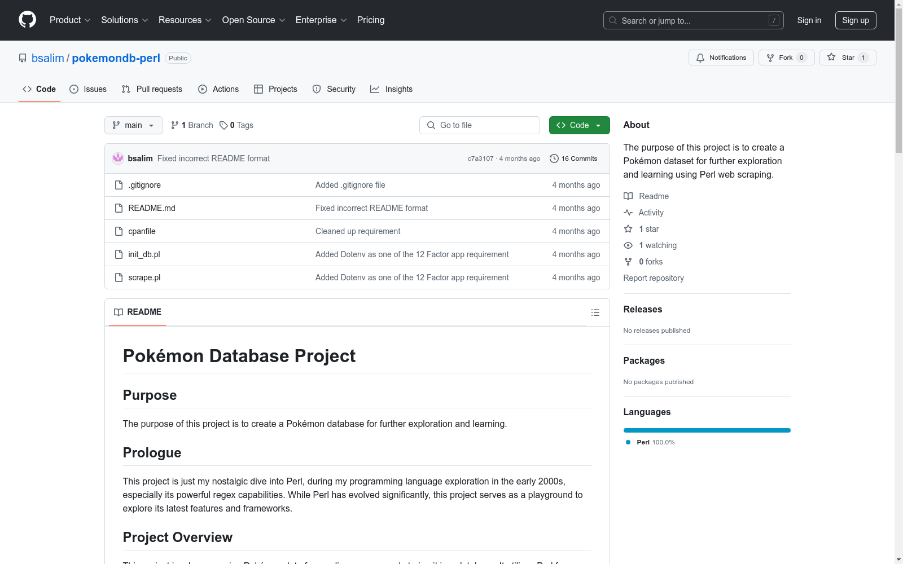Click the file icon next to cpanfile
Screen dimensions: 903x564
(x=119, y=231)
